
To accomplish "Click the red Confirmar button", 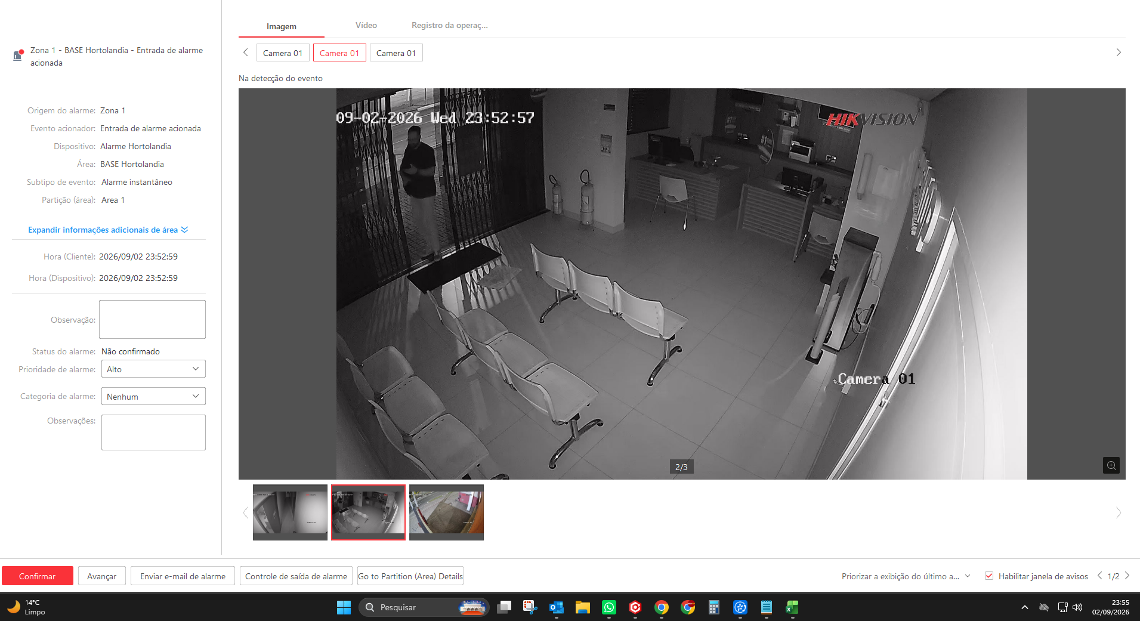I will click(38, 576).
